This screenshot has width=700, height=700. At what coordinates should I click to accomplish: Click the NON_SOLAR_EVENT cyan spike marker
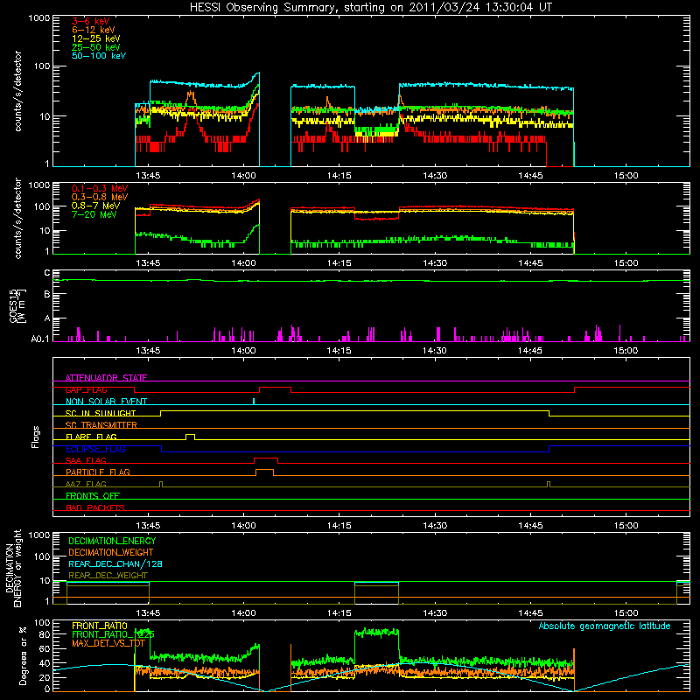tap(254, 401)
